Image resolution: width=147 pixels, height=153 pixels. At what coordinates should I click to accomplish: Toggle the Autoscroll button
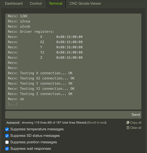[13, 123]
